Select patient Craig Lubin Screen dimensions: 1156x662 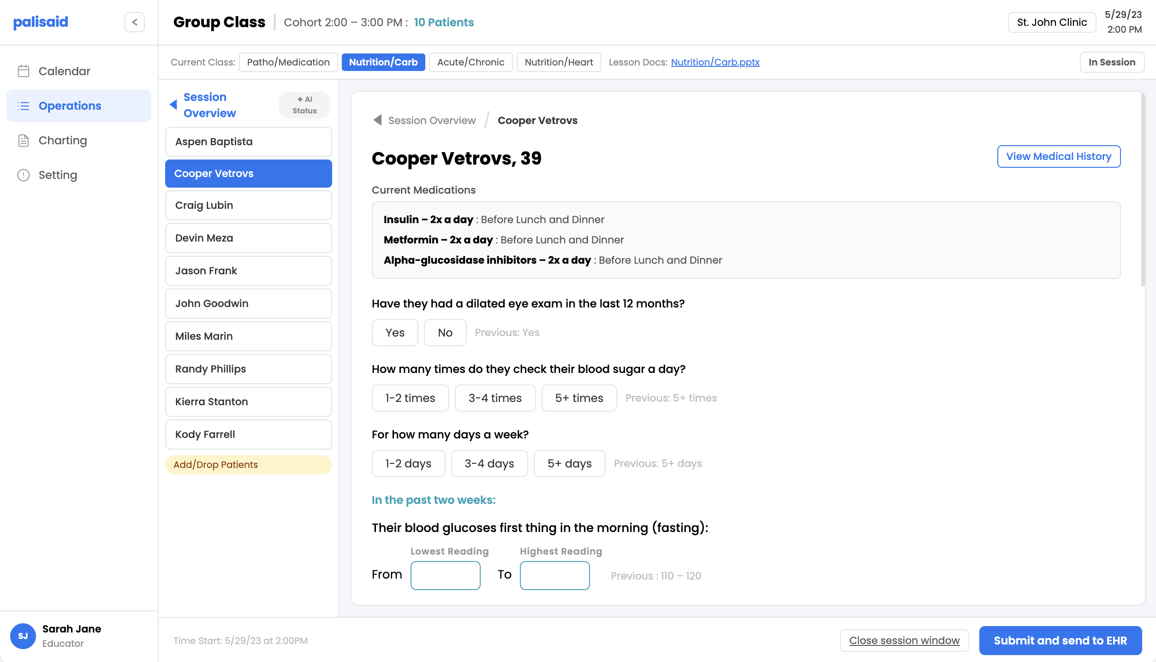(x=249, y=205)
